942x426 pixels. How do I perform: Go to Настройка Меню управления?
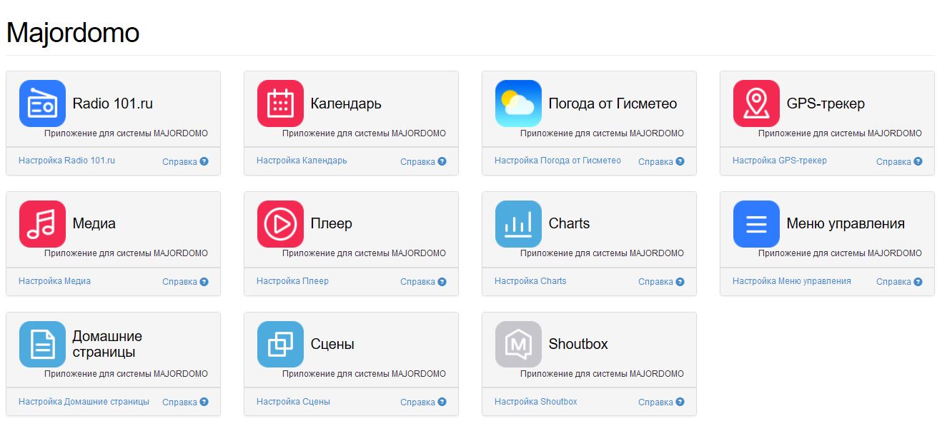tap(792, 281)
